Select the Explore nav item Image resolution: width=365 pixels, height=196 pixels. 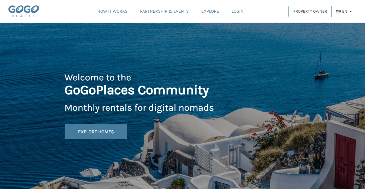click(210, 11)
